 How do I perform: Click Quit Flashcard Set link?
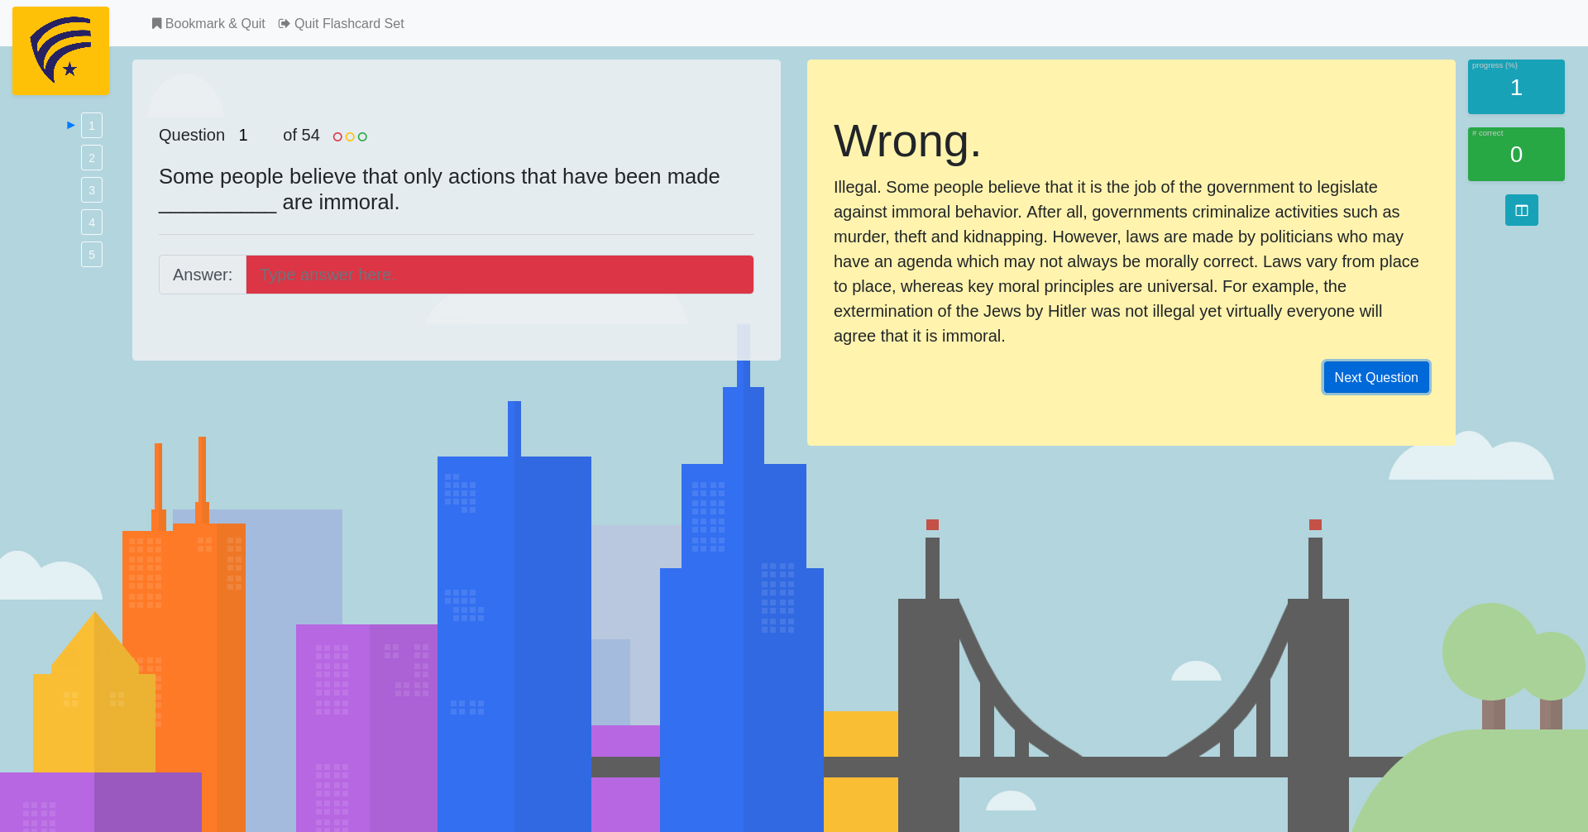pos(342,23)
